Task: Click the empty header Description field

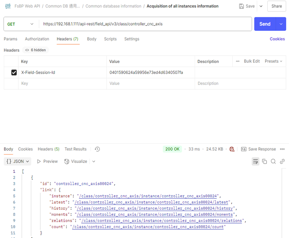Action: click(x=240, y=83)
